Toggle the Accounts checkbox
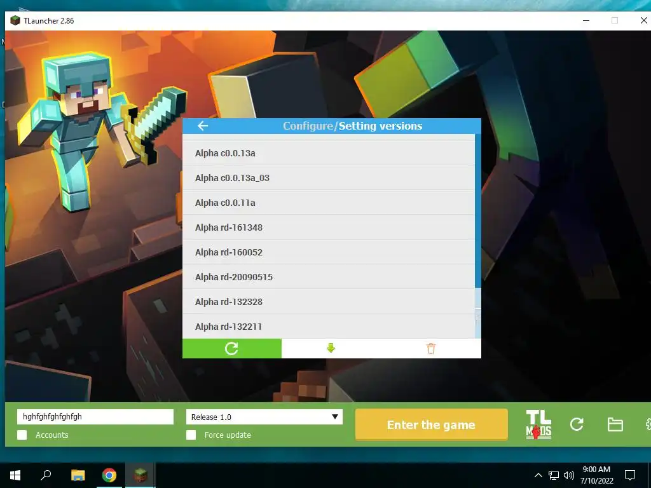 pos(22,435)
